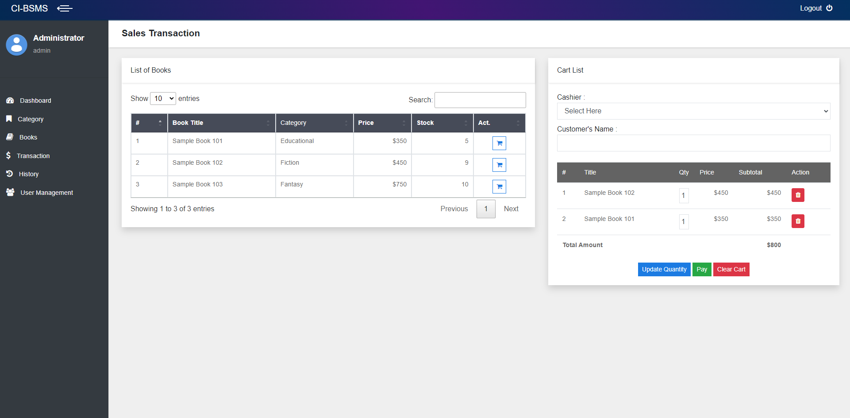Sort the list by # column

tap(149, 123)
